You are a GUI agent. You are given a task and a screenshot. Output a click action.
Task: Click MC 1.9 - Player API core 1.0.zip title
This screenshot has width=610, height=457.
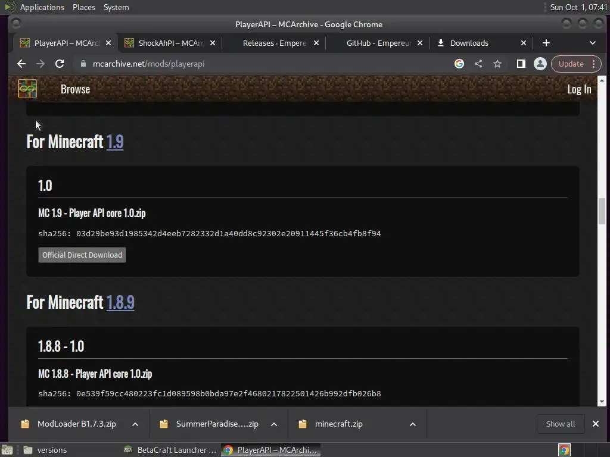(92, 213)
